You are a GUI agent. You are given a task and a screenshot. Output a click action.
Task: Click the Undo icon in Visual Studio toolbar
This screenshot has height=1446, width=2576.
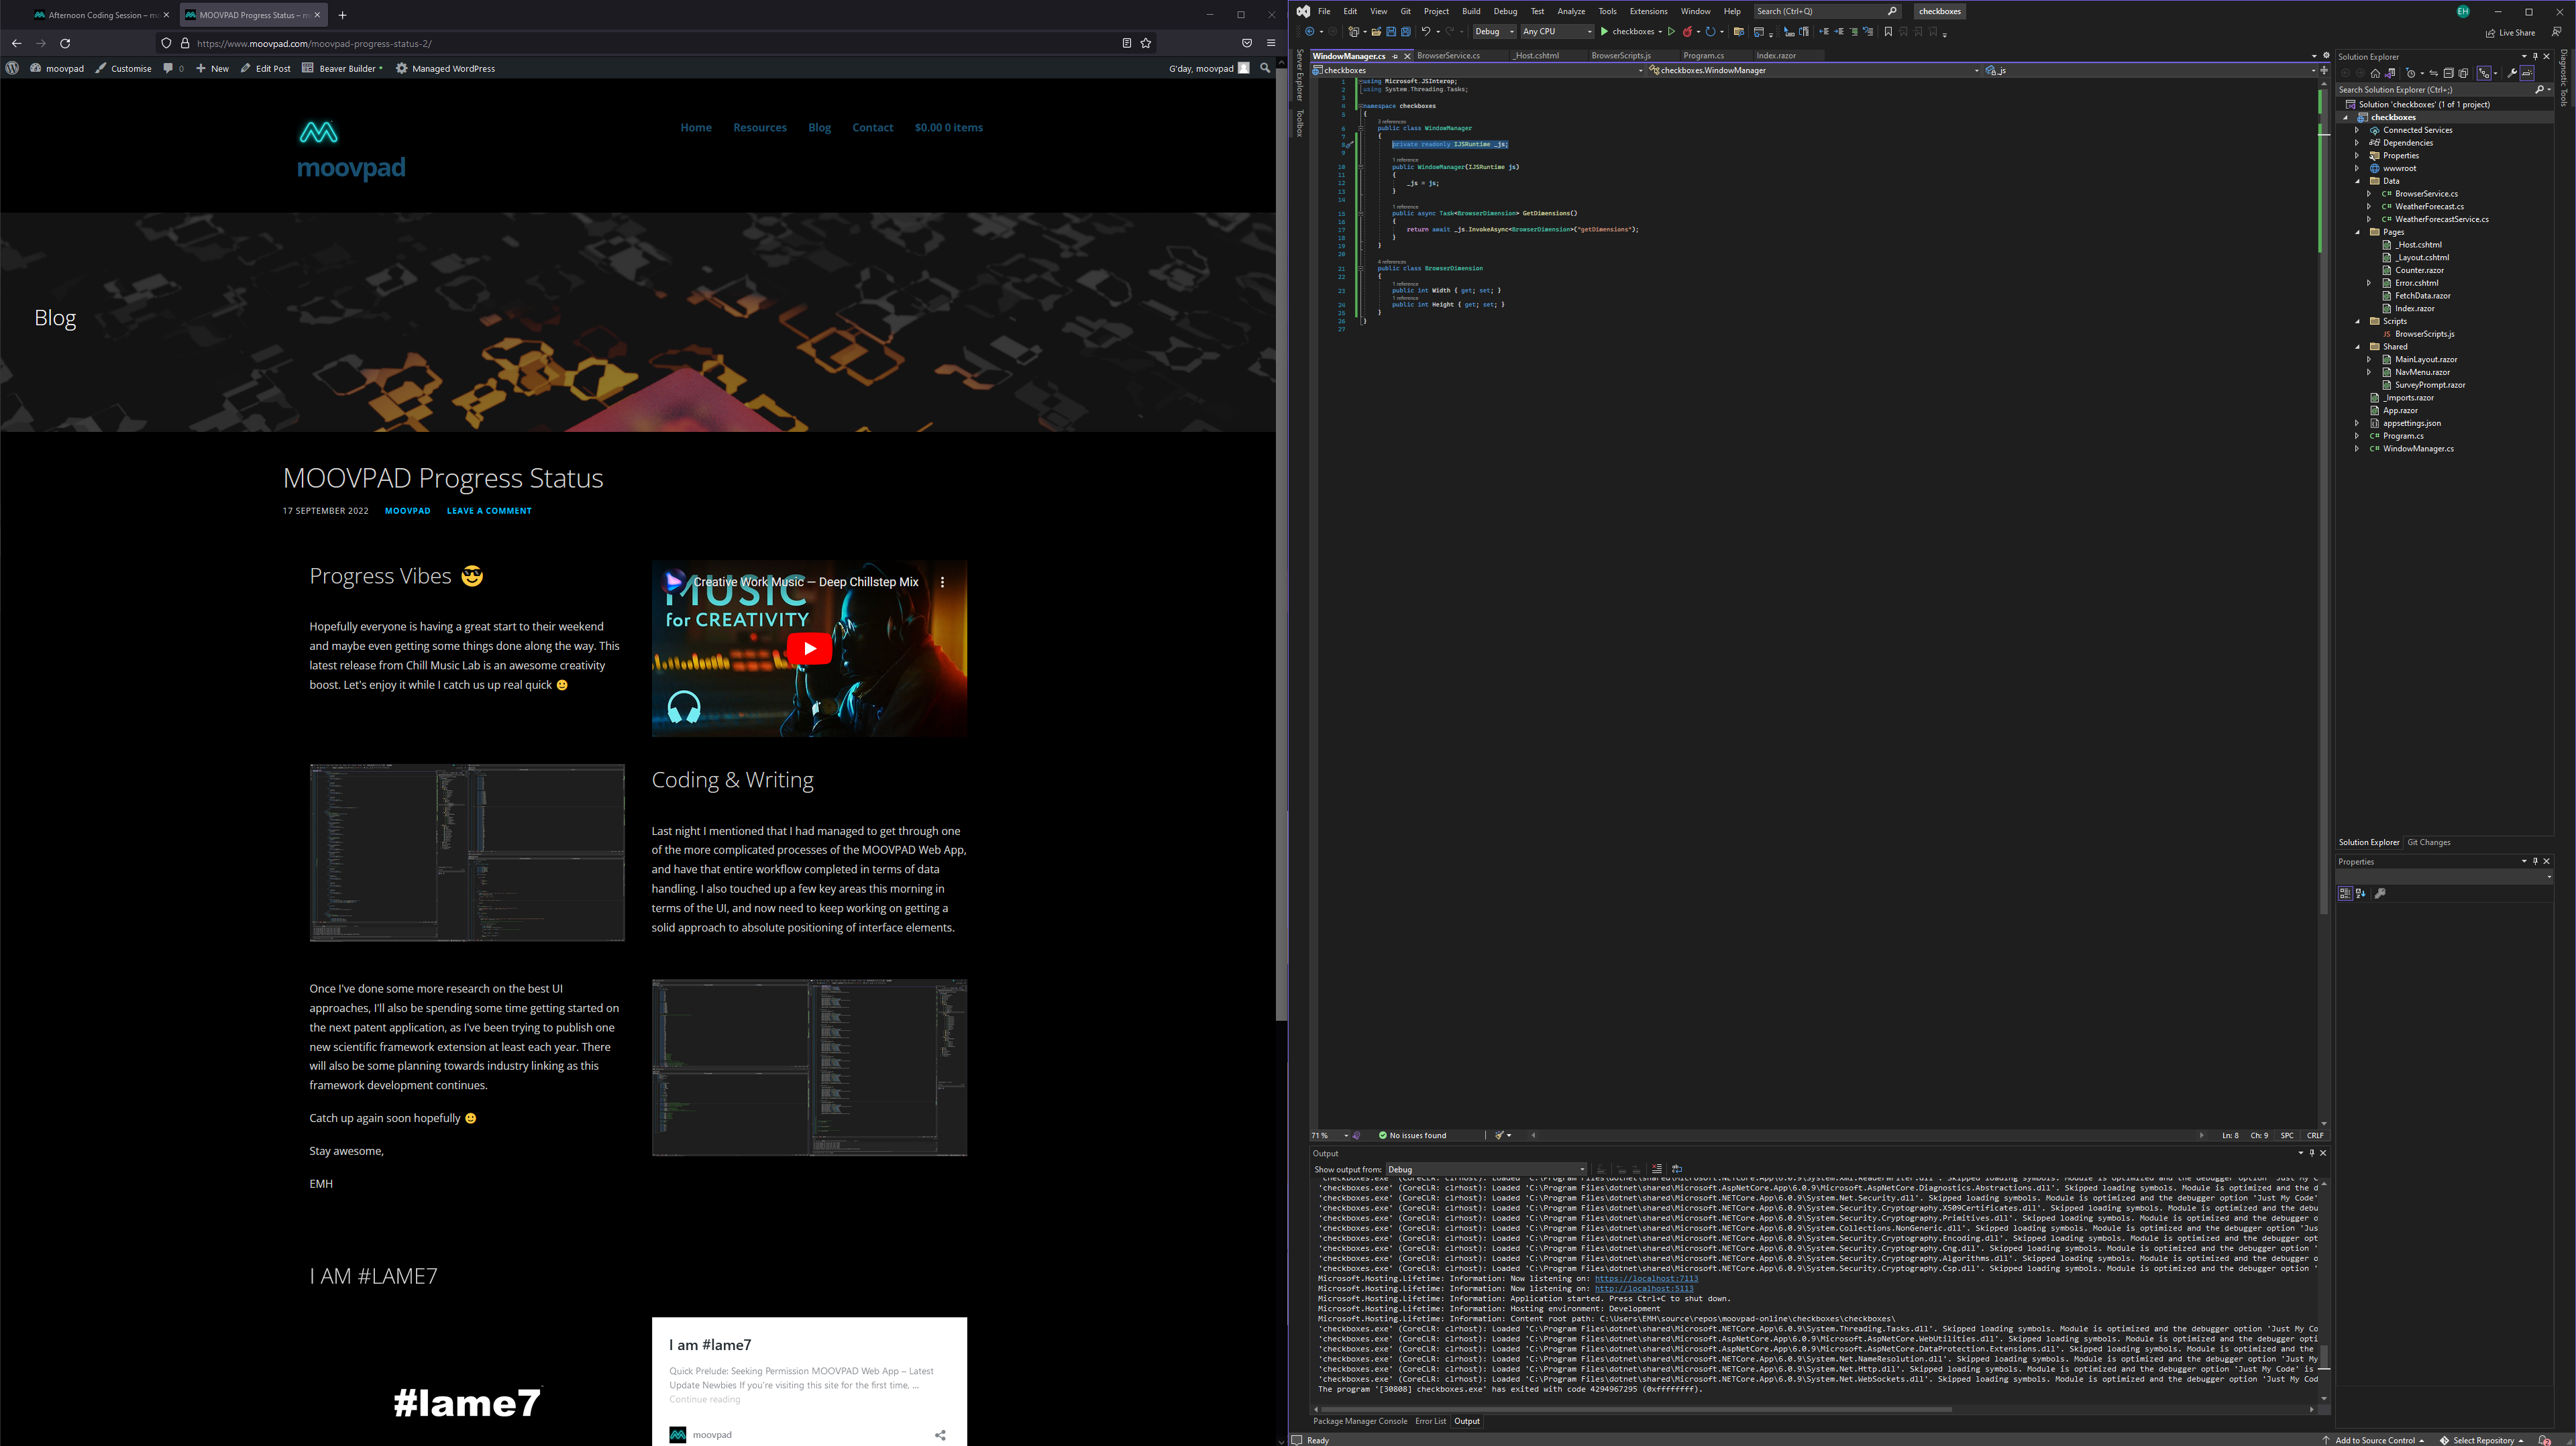pyautogui.click(x=1427, y=32)
